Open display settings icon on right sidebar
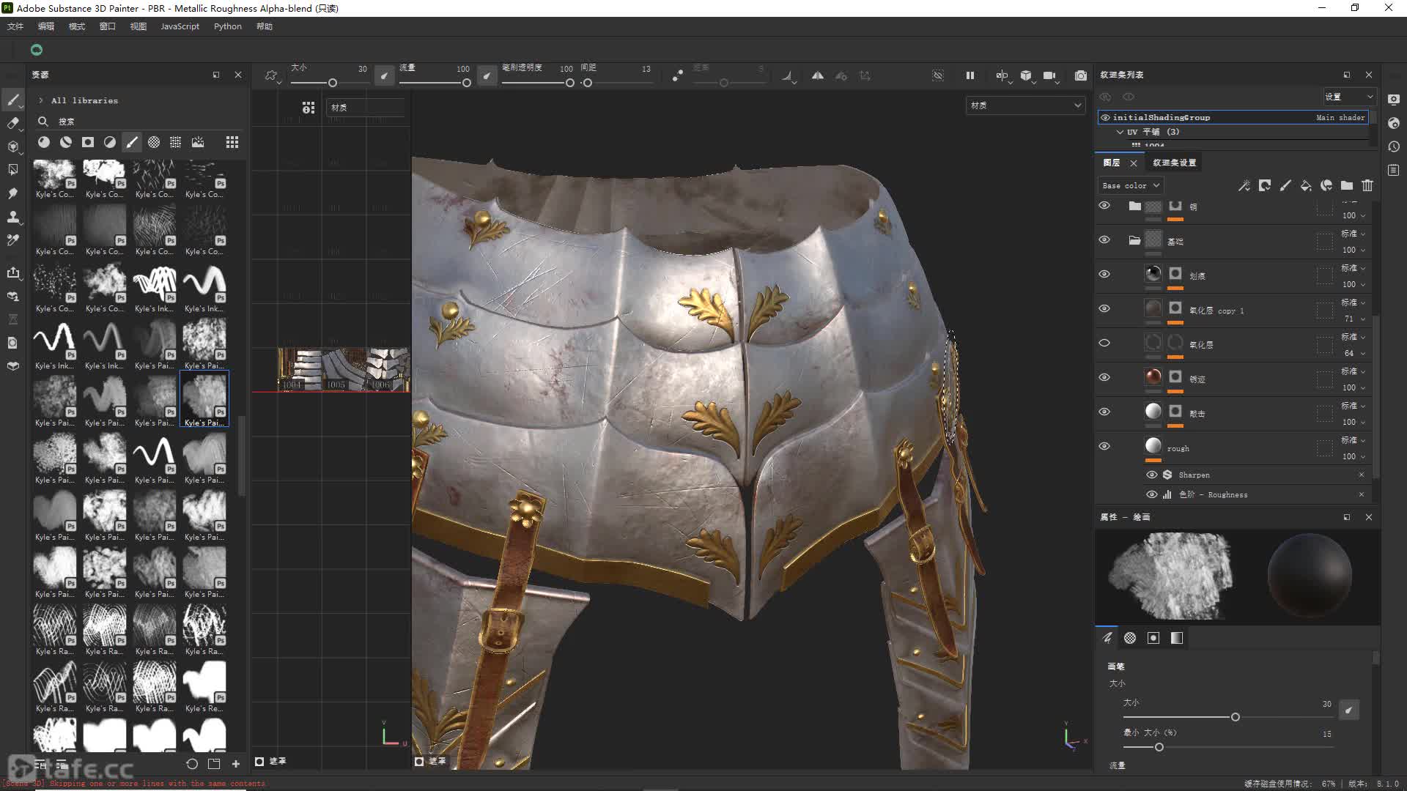1407x791 pixels. coord(1394,100)
